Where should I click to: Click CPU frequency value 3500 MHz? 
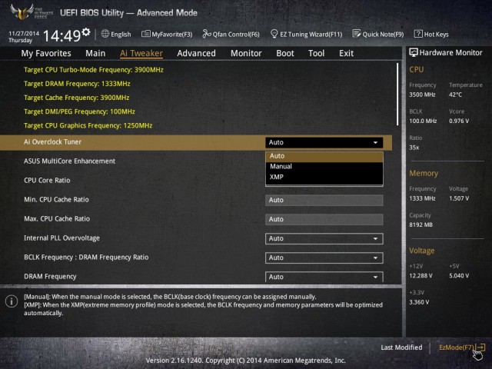pyautogui.click(x=422, y=95)
